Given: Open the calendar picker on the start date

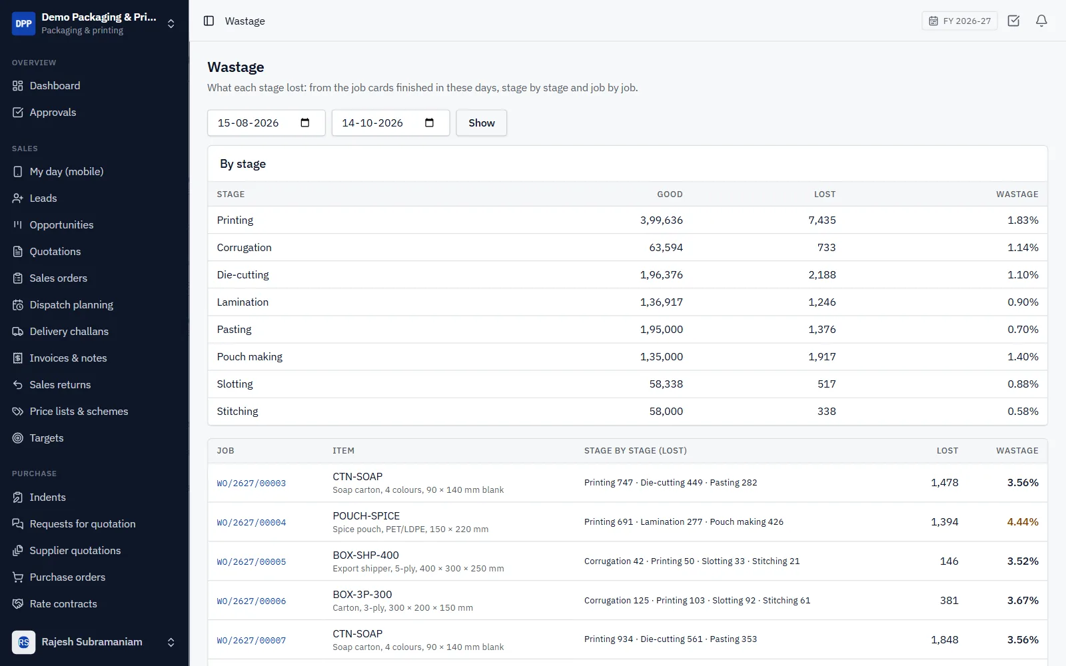Looking at the screenshot, I should (x=305, y=123).
